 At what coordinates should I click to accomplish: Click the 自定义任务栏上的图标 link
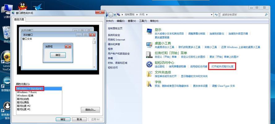coord(193,57)
